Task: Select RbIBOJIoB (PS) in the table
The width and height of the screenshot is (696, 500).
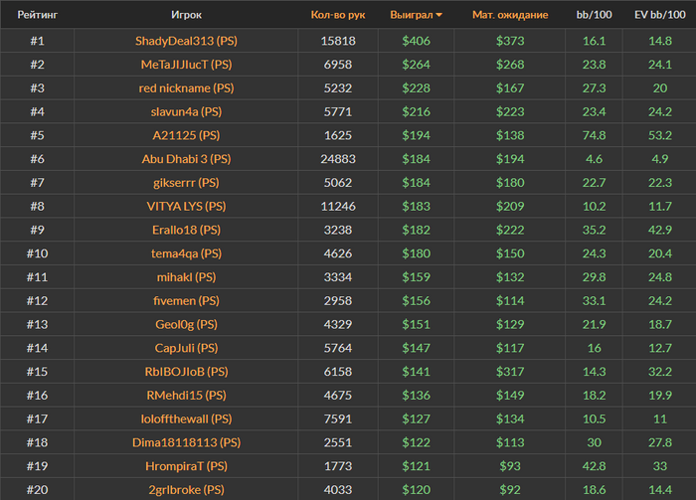Action: tap(186, 372)
